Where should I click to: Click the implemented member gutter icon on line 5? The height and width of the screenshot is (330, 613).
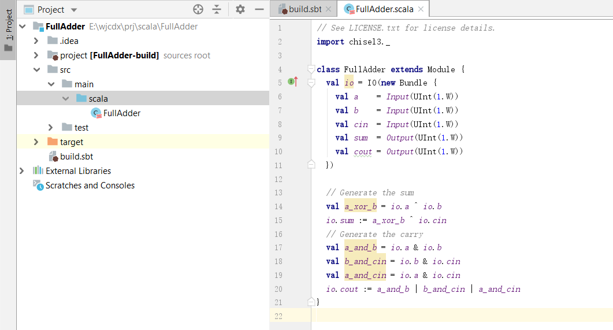tap(293, 81)
